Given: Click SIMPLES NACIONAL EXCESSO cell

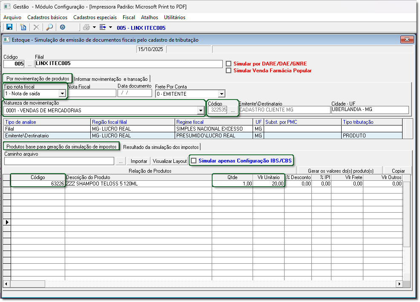Looking at the screenshot, I should click(214, 128).
